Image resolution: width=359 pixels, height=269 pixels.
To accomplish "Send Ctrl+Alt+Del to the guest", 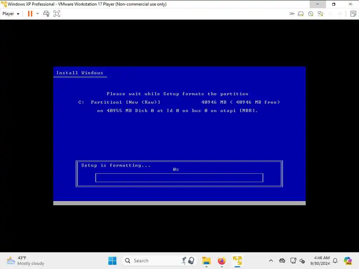I will point(46,14).
